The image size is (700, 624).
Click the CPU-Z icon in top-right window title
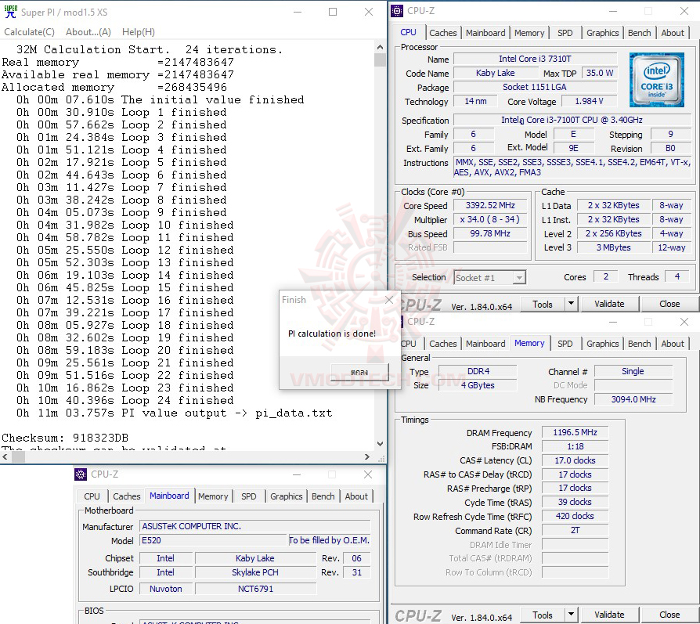click(x=397, y=11)
